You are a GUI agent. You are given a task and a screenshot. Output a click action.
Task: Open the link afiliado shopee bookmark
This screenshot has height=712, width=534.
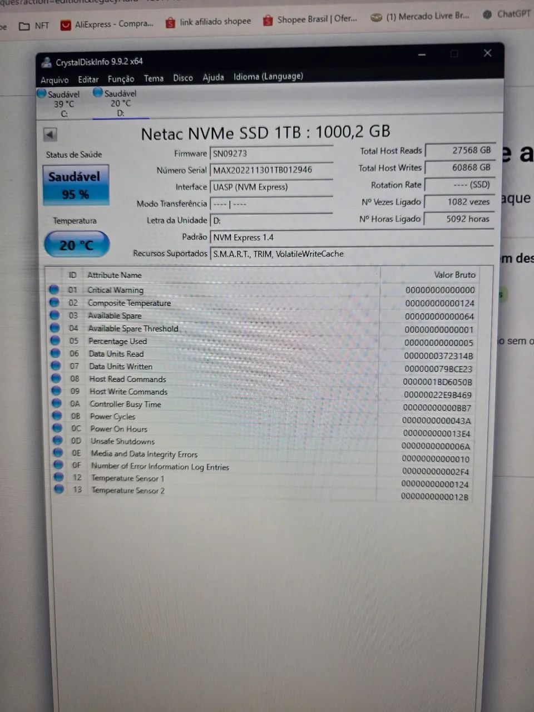(209, 22)
